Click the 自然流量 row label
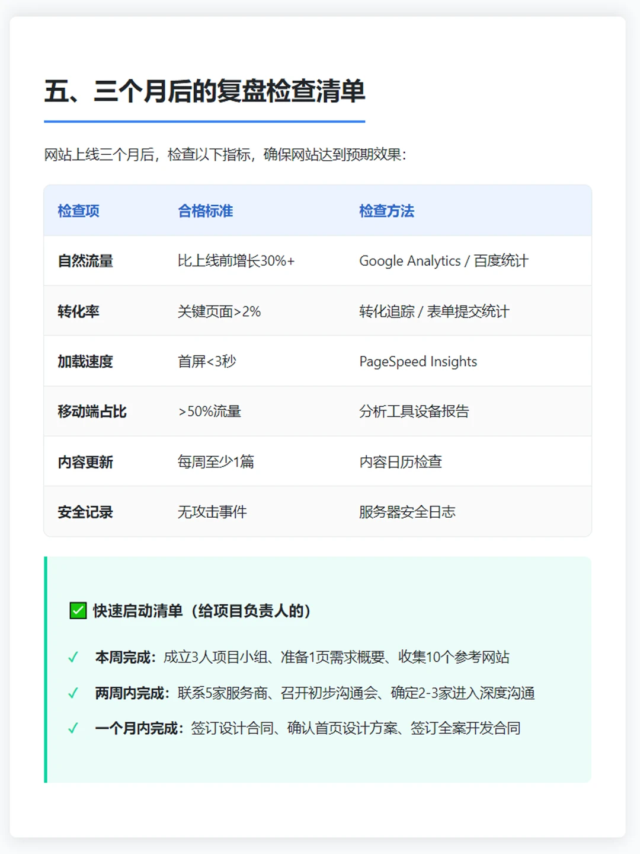Image resolution: width=640 pixels, height=854 pixels. (85, 261)
